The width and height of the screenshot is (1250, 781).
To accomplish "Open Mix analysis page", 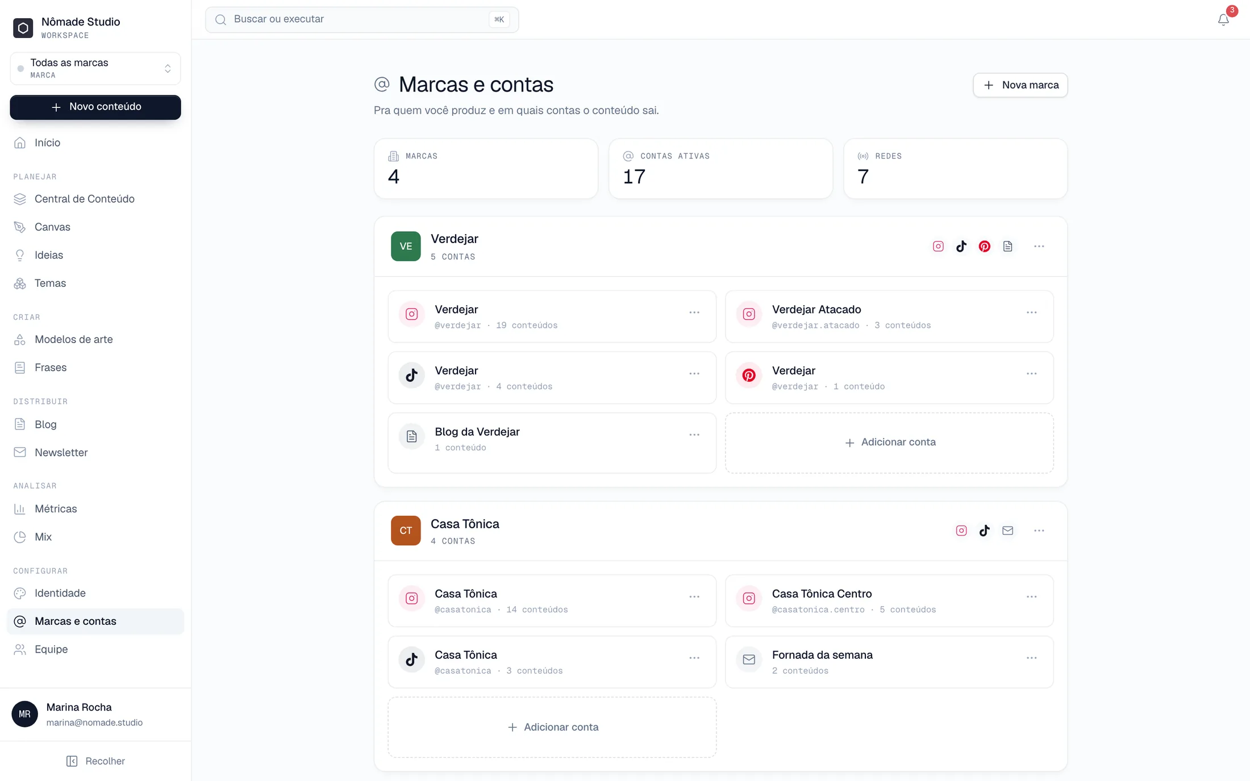I will pyautogui.click(x=95, y=537).
